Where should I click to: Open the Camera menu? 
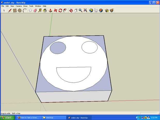[19, 6]
